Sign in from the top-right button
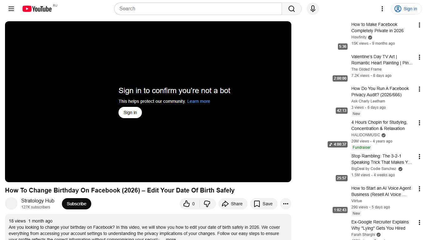427x240 pixels. click(x=406, y=9)
